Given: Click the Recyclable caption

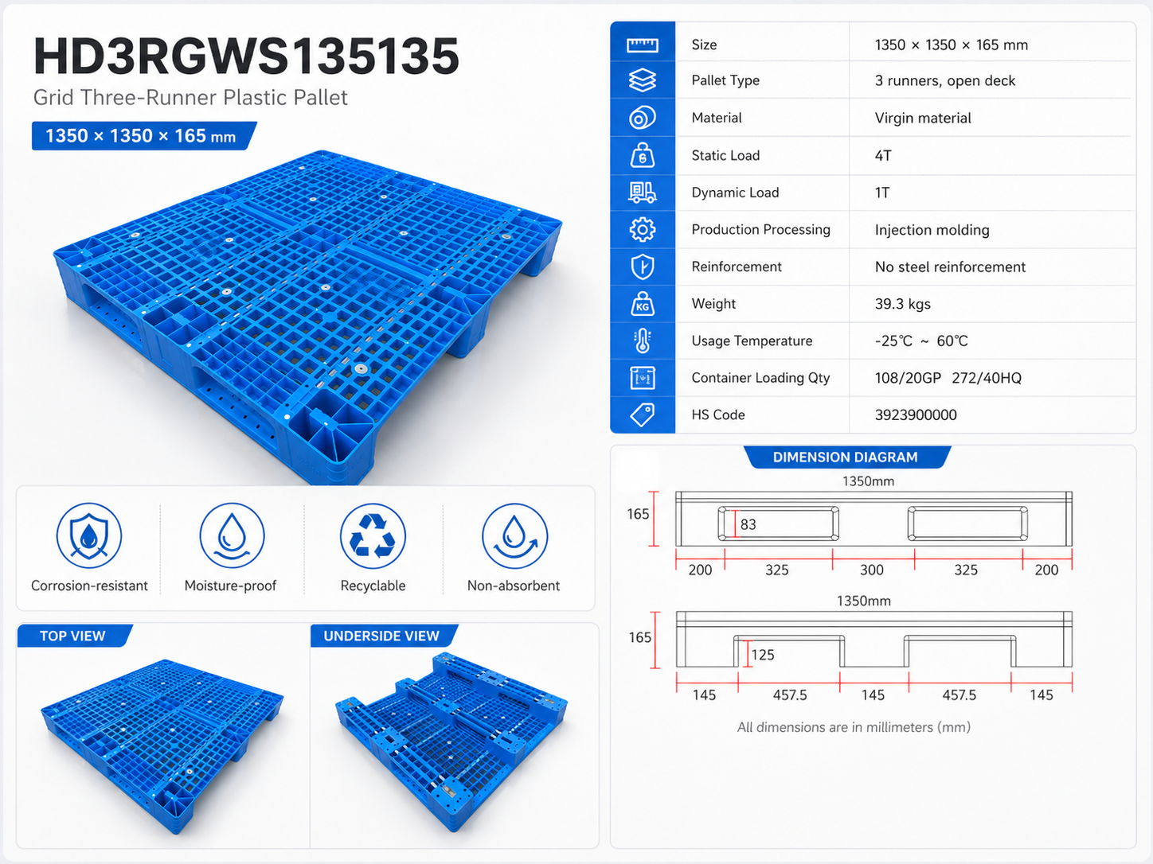Looking at the screenshot, I should pos(373,586).
